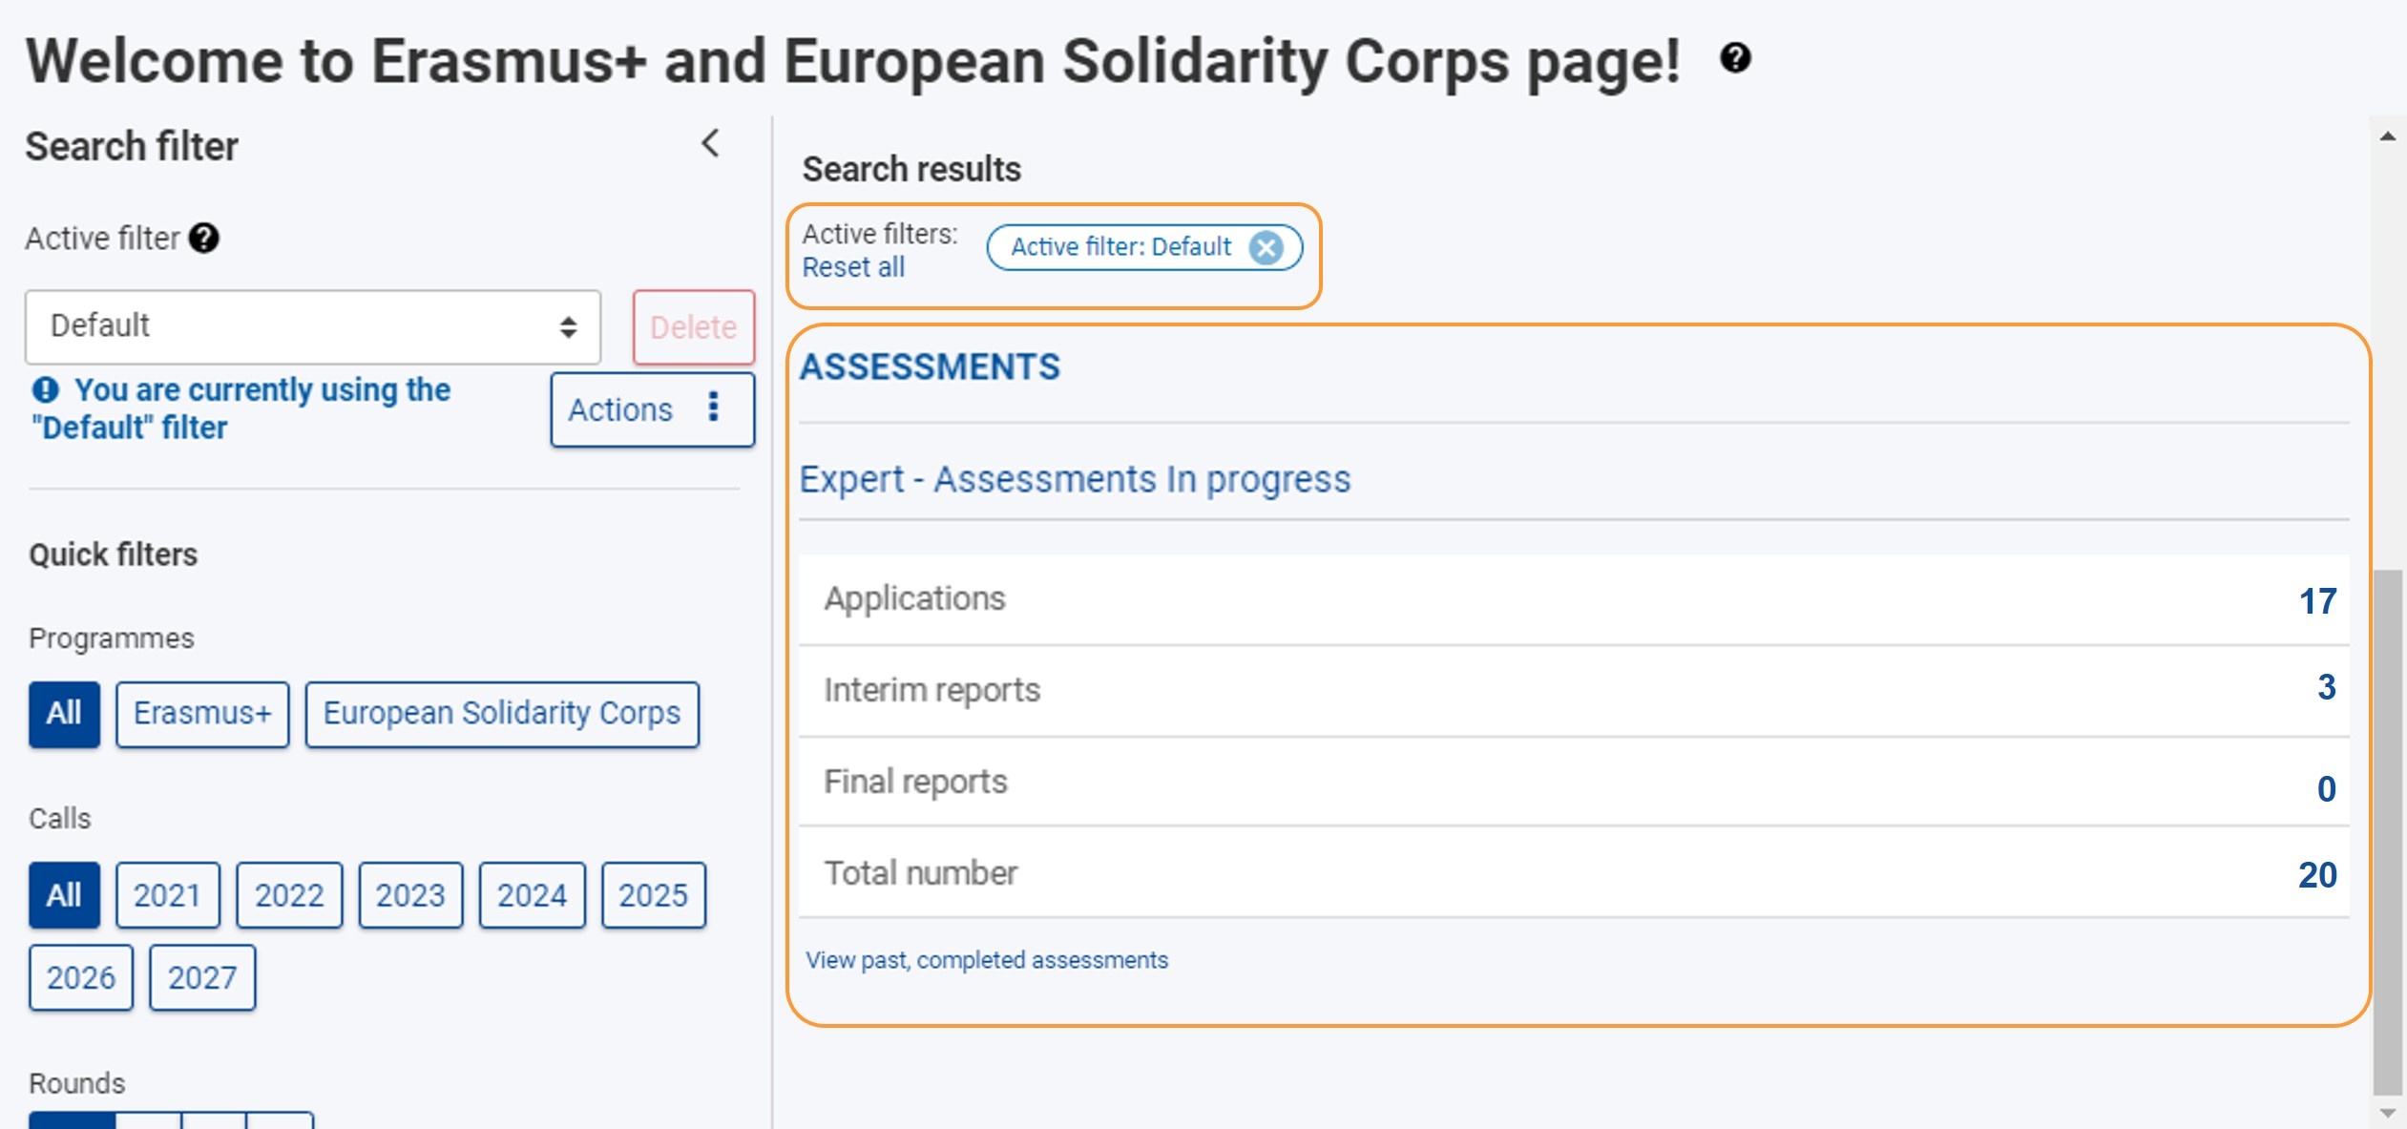Image resolution: width=2407 pixels, height=1129 pixels.
Task: Open the Active filter help tooltip icon
Action: [203, 238]
